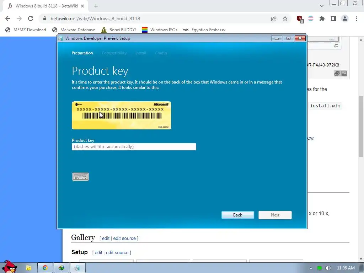Screen dimensions: 364x273
Task: Select the Preparation step tab
Action: click(82, 53)
